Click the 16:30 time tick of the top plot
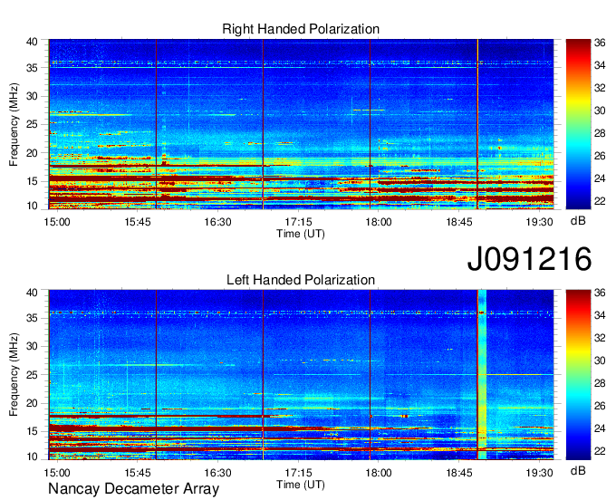This screenshot has width=616, height=500. [217, 222]
